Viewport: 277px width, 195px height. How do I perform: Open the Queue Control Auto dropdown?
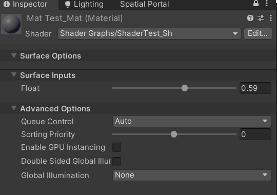coord(192,121)
